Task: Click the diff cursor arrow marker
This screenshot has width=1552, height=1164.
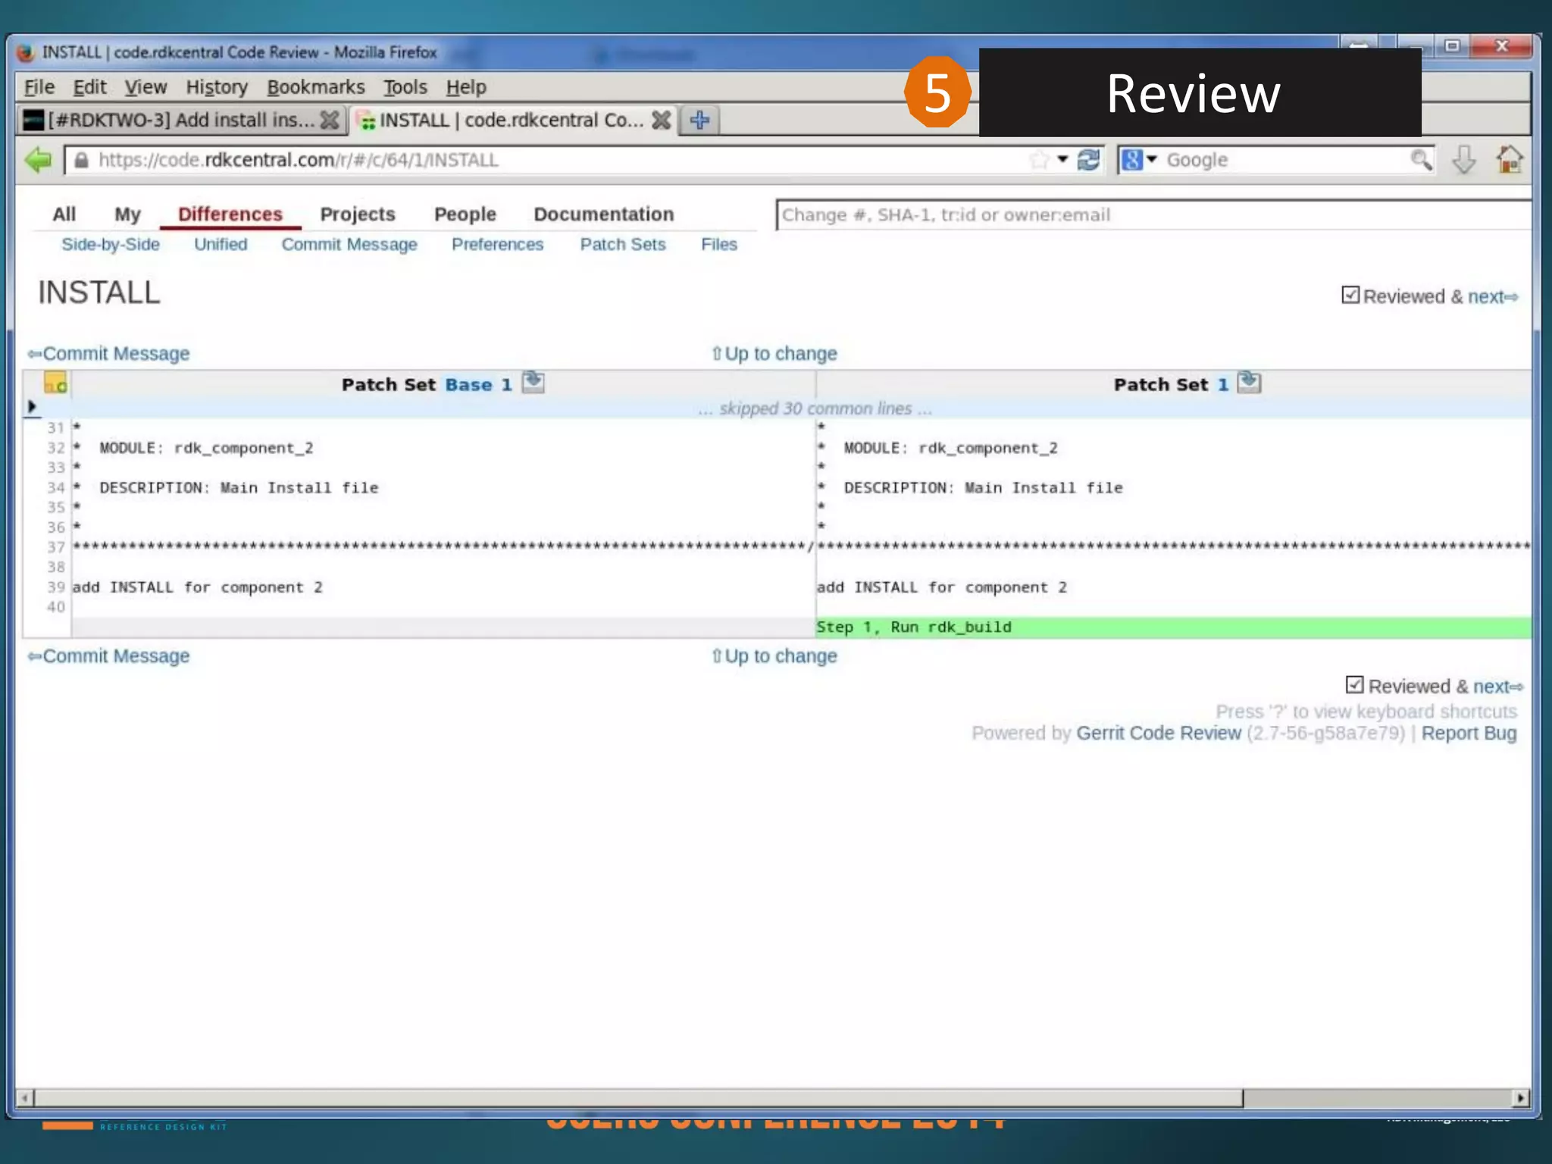Action: coord(32,407)
